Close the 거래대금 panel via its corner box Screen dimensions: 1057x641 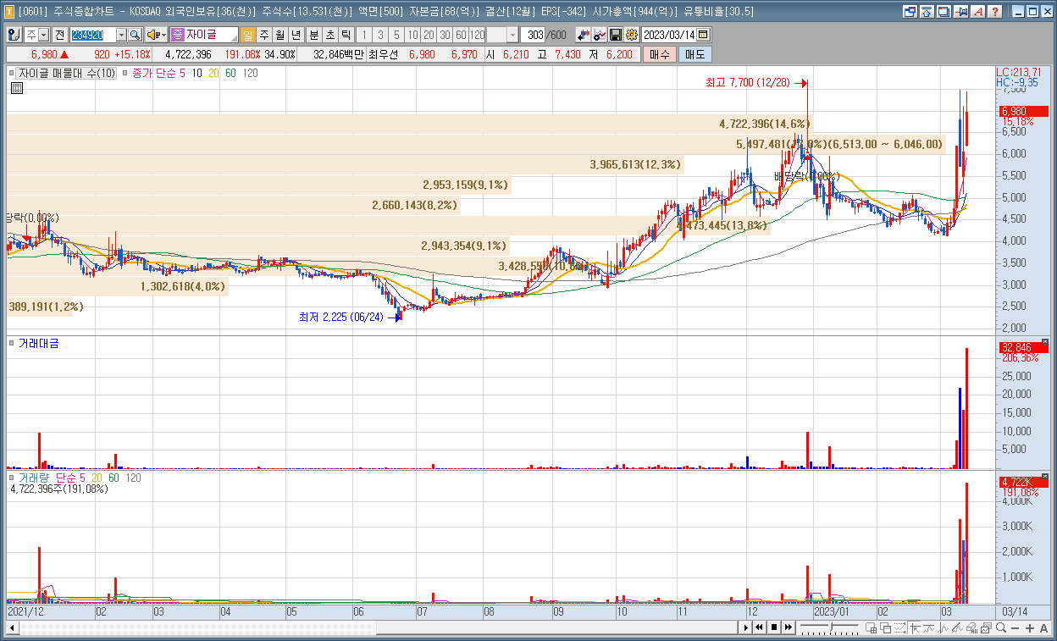(1044, 342)
